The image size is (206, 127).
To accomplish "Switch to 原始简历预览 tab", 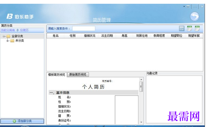I will (78, 74).
